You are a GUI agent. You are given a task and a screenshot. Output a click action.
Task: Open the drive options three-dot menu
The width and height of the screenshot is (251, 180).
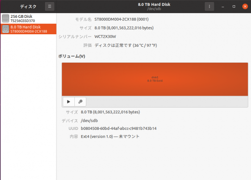click(x=209, y=6)
